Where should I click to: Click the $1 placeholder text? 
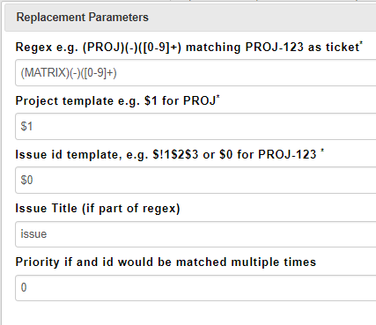tap(26, 127)
